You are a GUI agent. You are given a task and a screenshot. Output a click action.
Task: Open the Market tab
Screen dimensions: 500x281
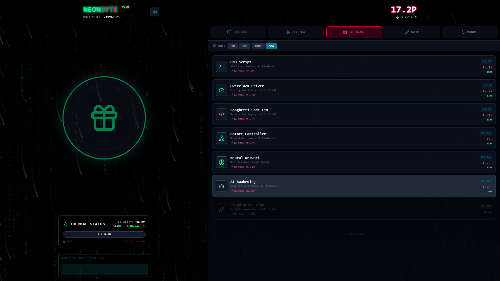click(470, 32)
